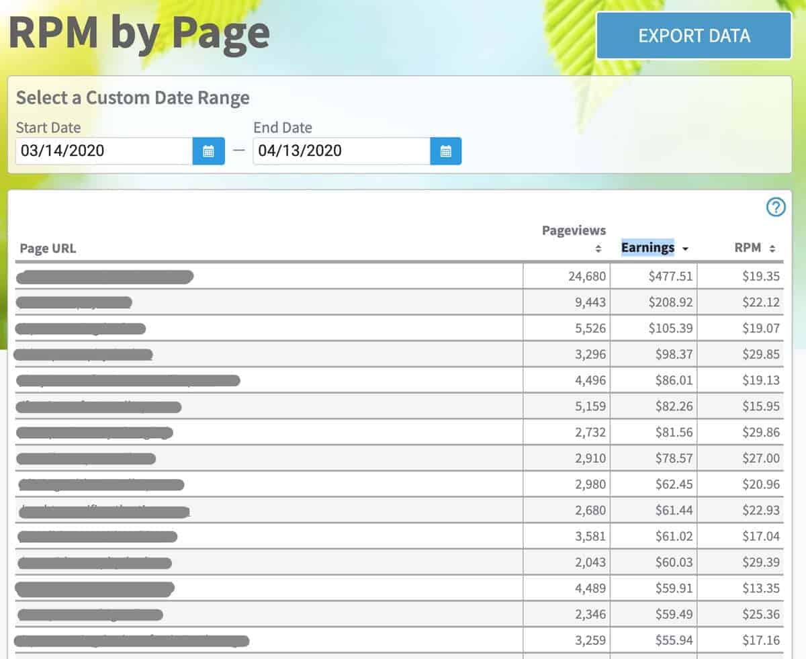Click the Pageviews column header label
The width and height of the screenshot is (806, 659).
pyautogui.click(x=574, y=230)
